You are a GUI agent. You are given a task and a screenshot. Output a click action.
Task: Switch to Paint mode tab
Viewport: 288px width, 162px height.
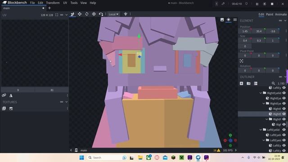click(270, 14)
